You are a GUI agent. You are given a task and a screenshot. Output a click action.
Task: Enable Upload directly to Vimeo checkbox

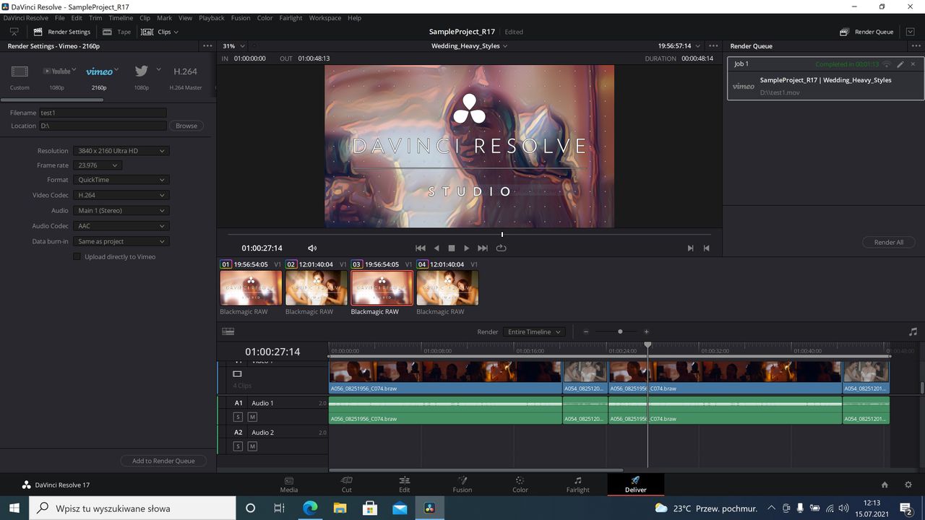pyautogui.click(x=77, y=256)
